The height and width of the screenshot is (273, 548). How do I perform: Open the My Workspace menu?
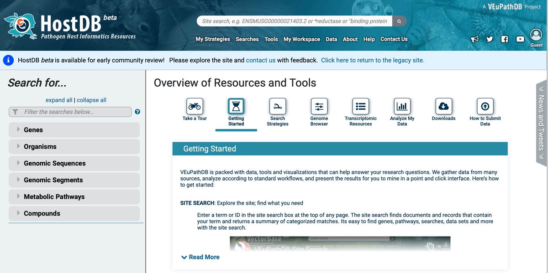tap(301, 39)
